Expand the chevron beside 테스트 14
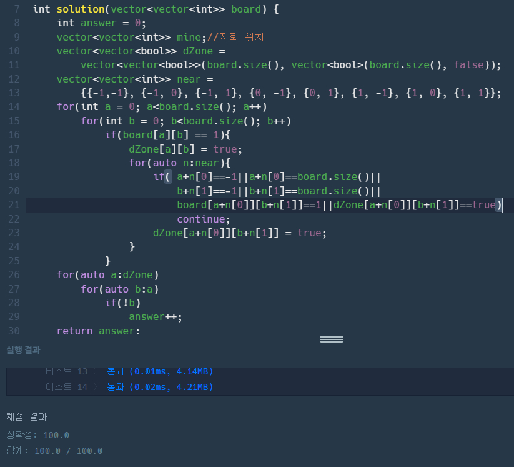Screen dimensions: 514x467 tap(97, 387)
